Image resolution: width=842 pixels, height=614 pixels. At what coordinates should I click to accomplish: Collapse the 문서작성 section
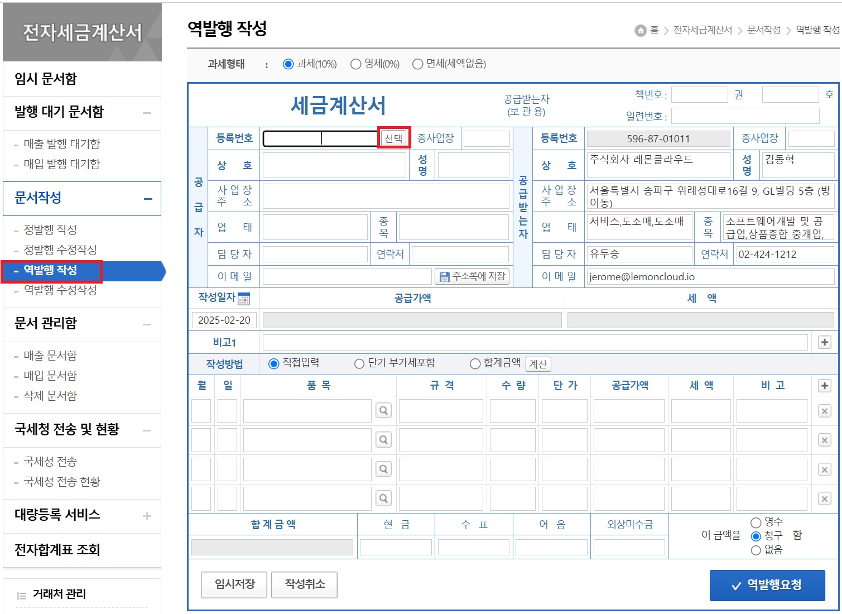(148, 199)
